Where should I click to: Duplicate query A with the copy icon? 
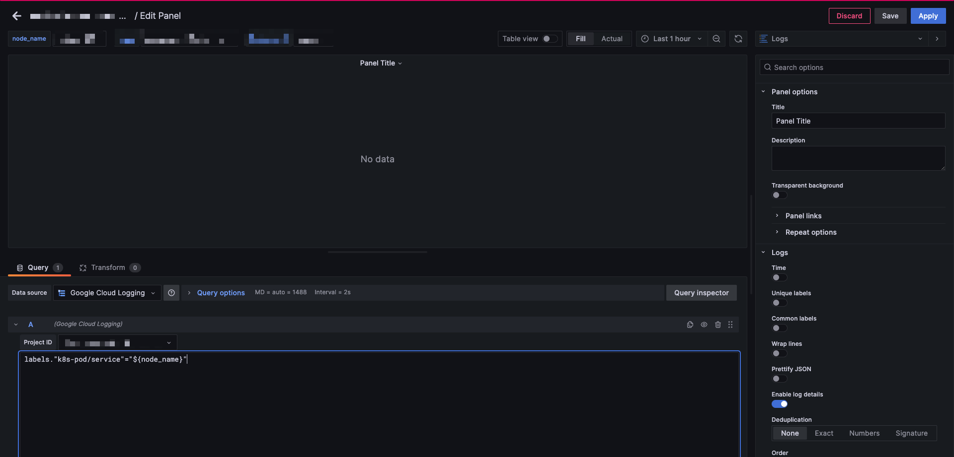click(x=690, y=325)
